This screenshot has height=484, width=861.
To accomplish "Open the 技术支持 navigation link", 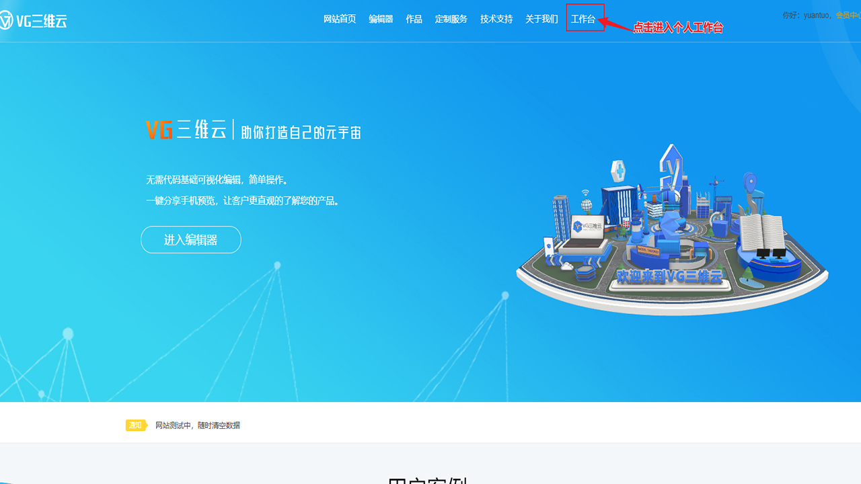I will (496, 19).
